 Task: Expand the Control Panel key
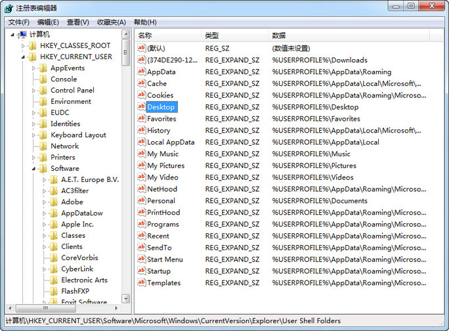(x=33, y=91)
